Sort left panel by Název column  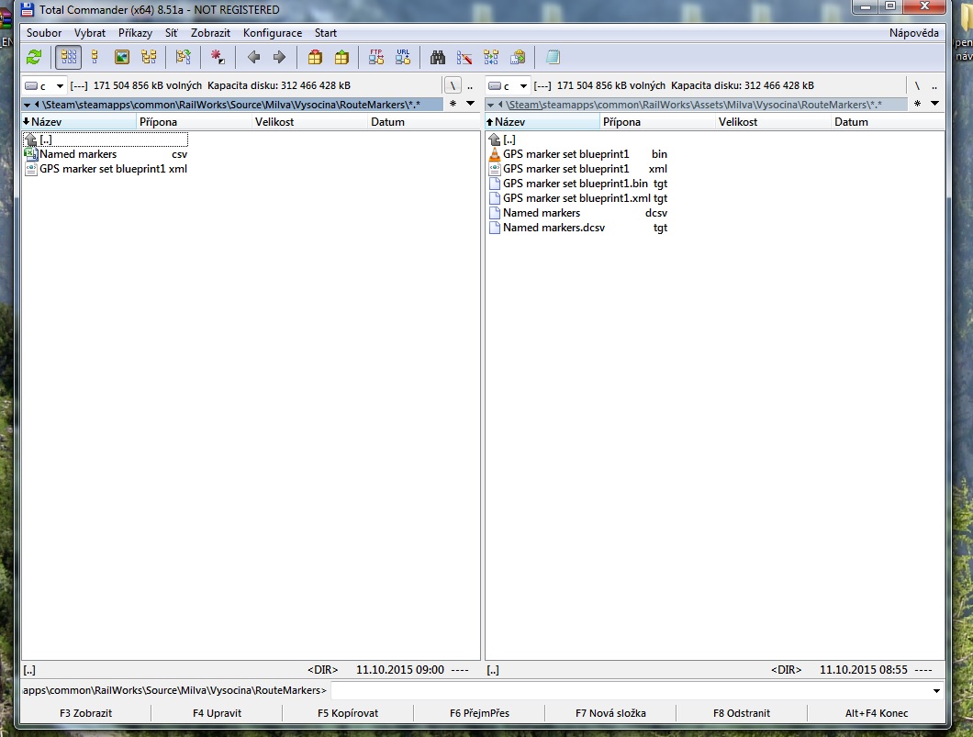(x=79, y=121)
